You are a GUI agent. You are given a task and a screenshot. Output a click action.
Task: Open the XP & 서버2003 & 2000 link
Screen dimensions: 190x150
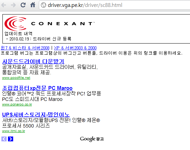(75, 48)
